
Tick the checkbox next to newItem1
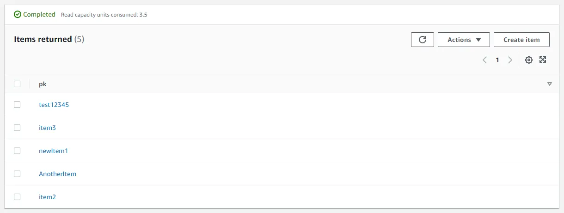point(17,151)
